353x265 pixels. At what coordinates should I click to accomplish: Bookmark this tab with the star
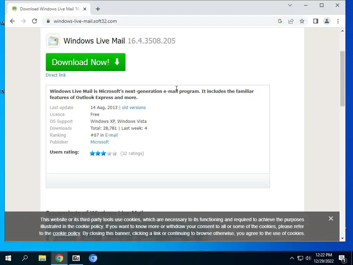(x=302, y=21)
